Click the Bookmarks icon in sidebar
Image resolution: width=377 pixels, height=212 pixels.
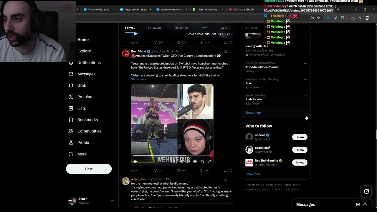[x=71, y=120]
